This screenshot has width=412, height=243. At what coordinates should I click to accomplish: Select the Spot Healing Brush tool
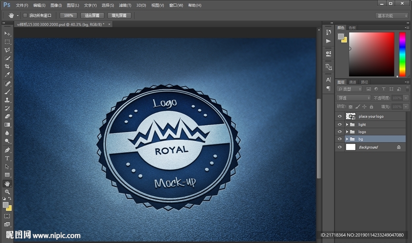point(7,84)
